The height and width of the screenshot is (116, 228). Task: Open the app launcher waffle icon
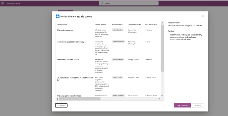tap(3, 3)
